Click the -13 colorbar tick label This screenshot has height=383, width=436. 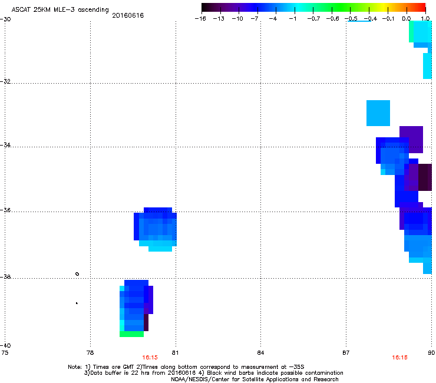pos(219,19)
